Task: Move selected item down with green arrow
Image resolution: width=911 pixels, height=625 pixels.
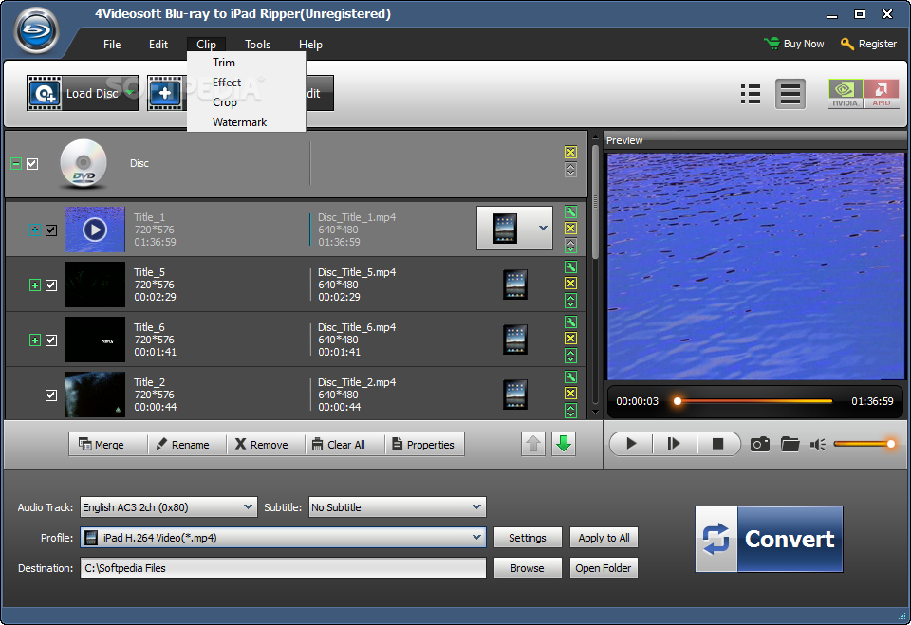Action: 564,445
